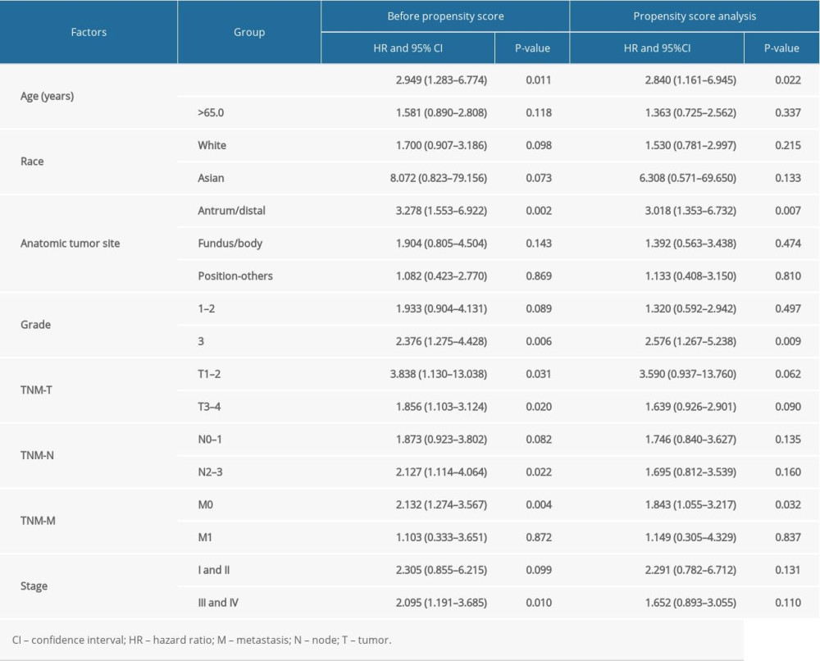Select the TNM-M factor label

(38, 520)
